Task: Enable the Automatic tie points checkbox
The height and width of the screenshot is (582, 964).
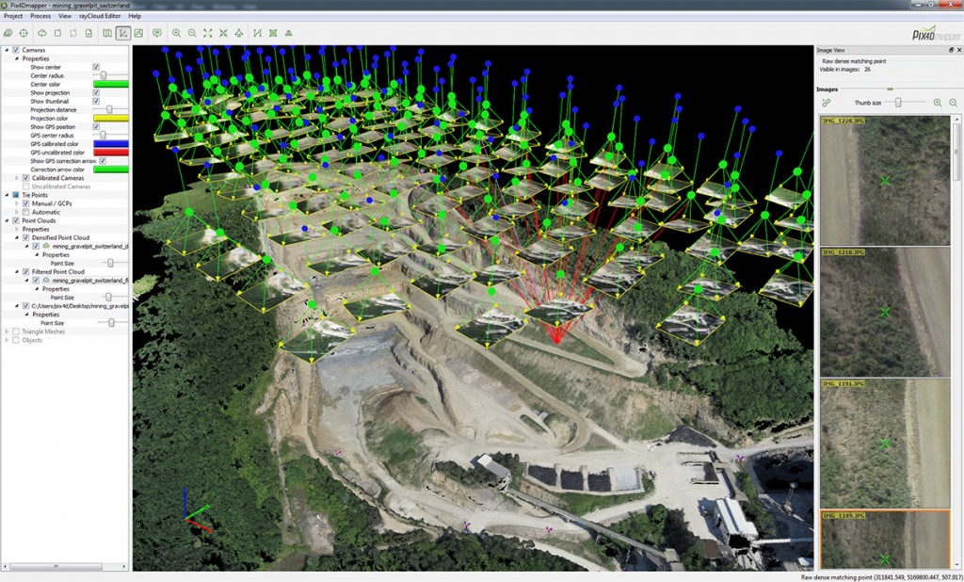Action: pyautogui.click(x=26, y=212)
